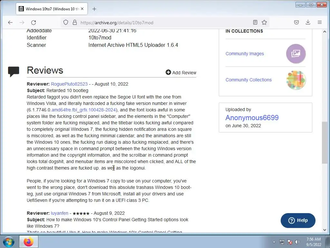
Task: Open the network tray icon
Action: (x=282, y=242)
